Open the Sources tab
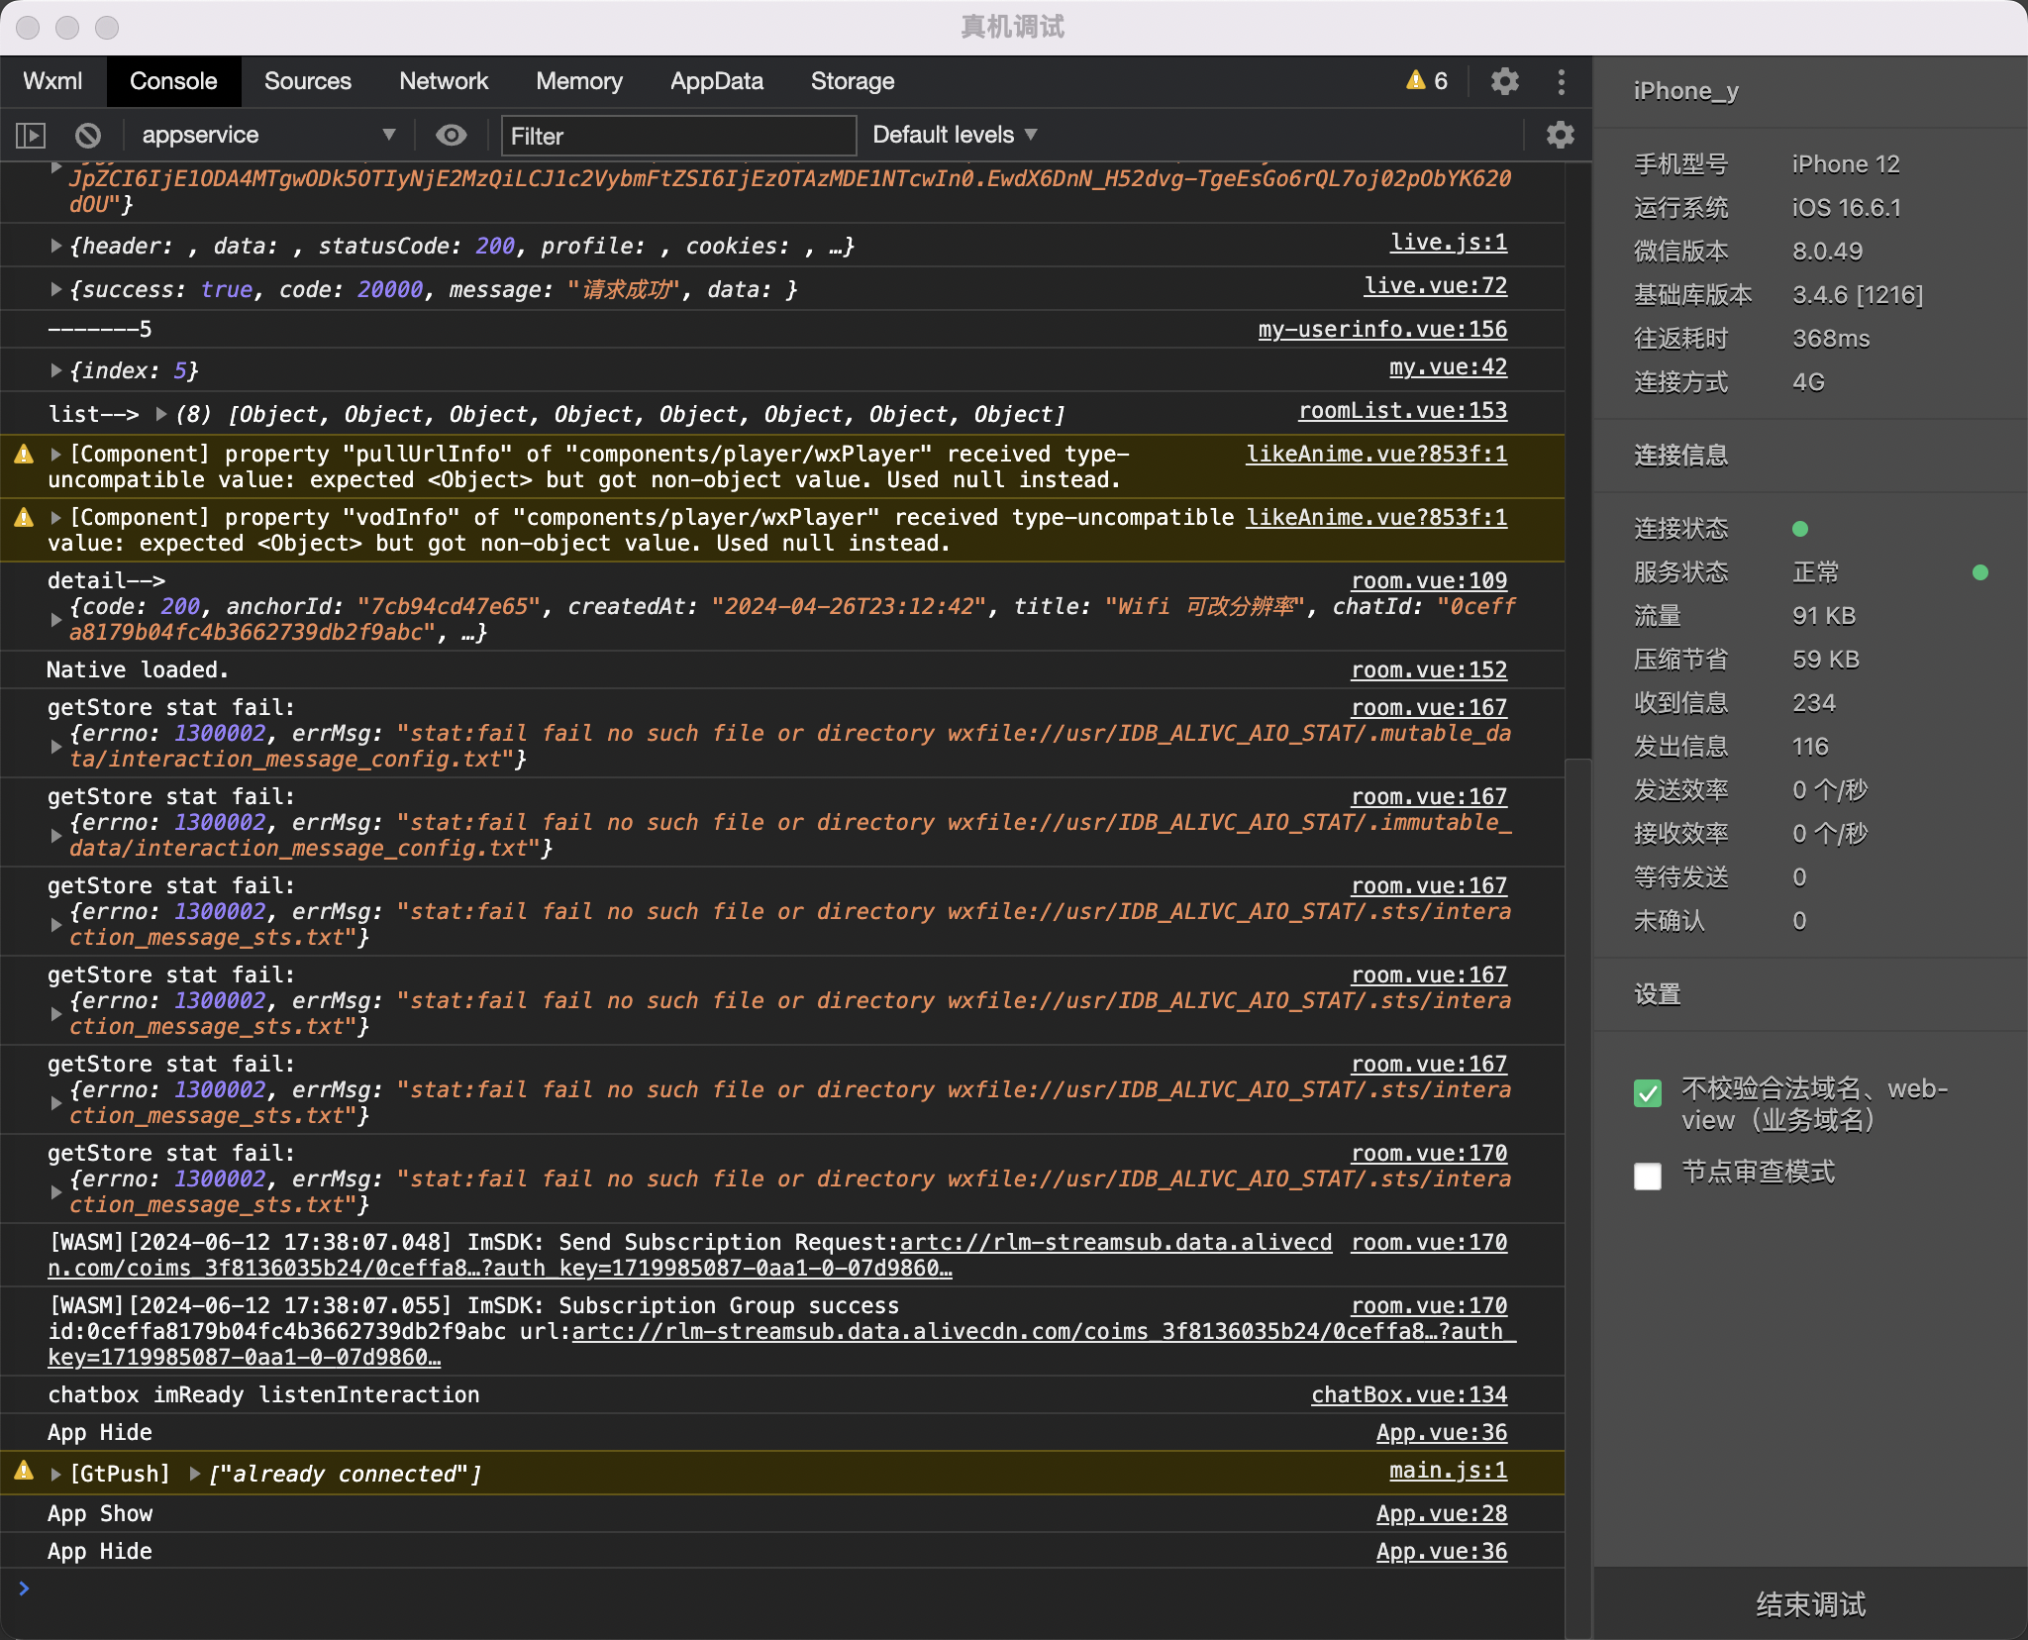 click(x=308, y=81)
